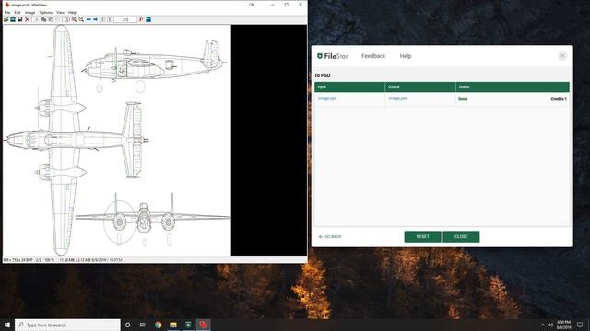Image resolution: width=590 pixels, height=331 pixels.
Task: Open IrfanView settings via the red P icon
Action: pos(141,19)
